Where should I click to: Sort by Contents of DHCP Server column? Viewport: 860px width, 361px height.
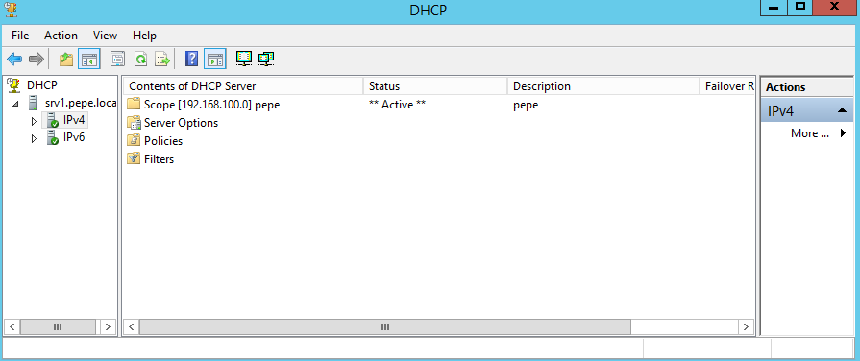pyautogui.click(x=243, y=86)
